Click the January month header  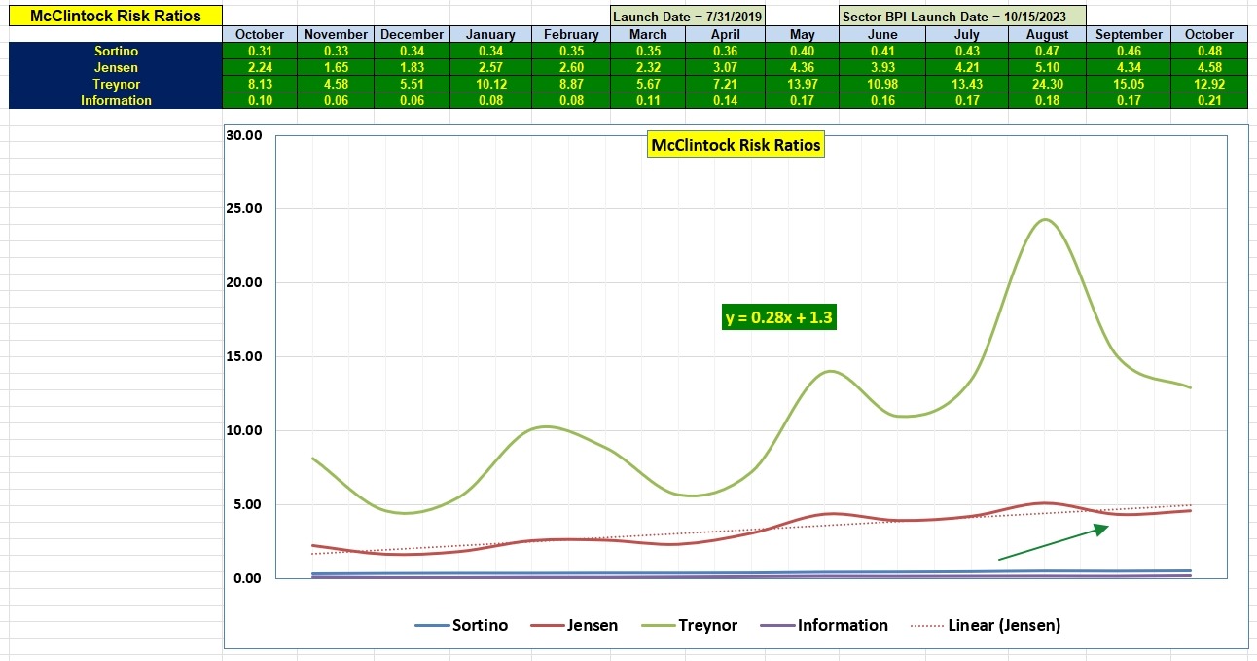(x=490, y=34)
